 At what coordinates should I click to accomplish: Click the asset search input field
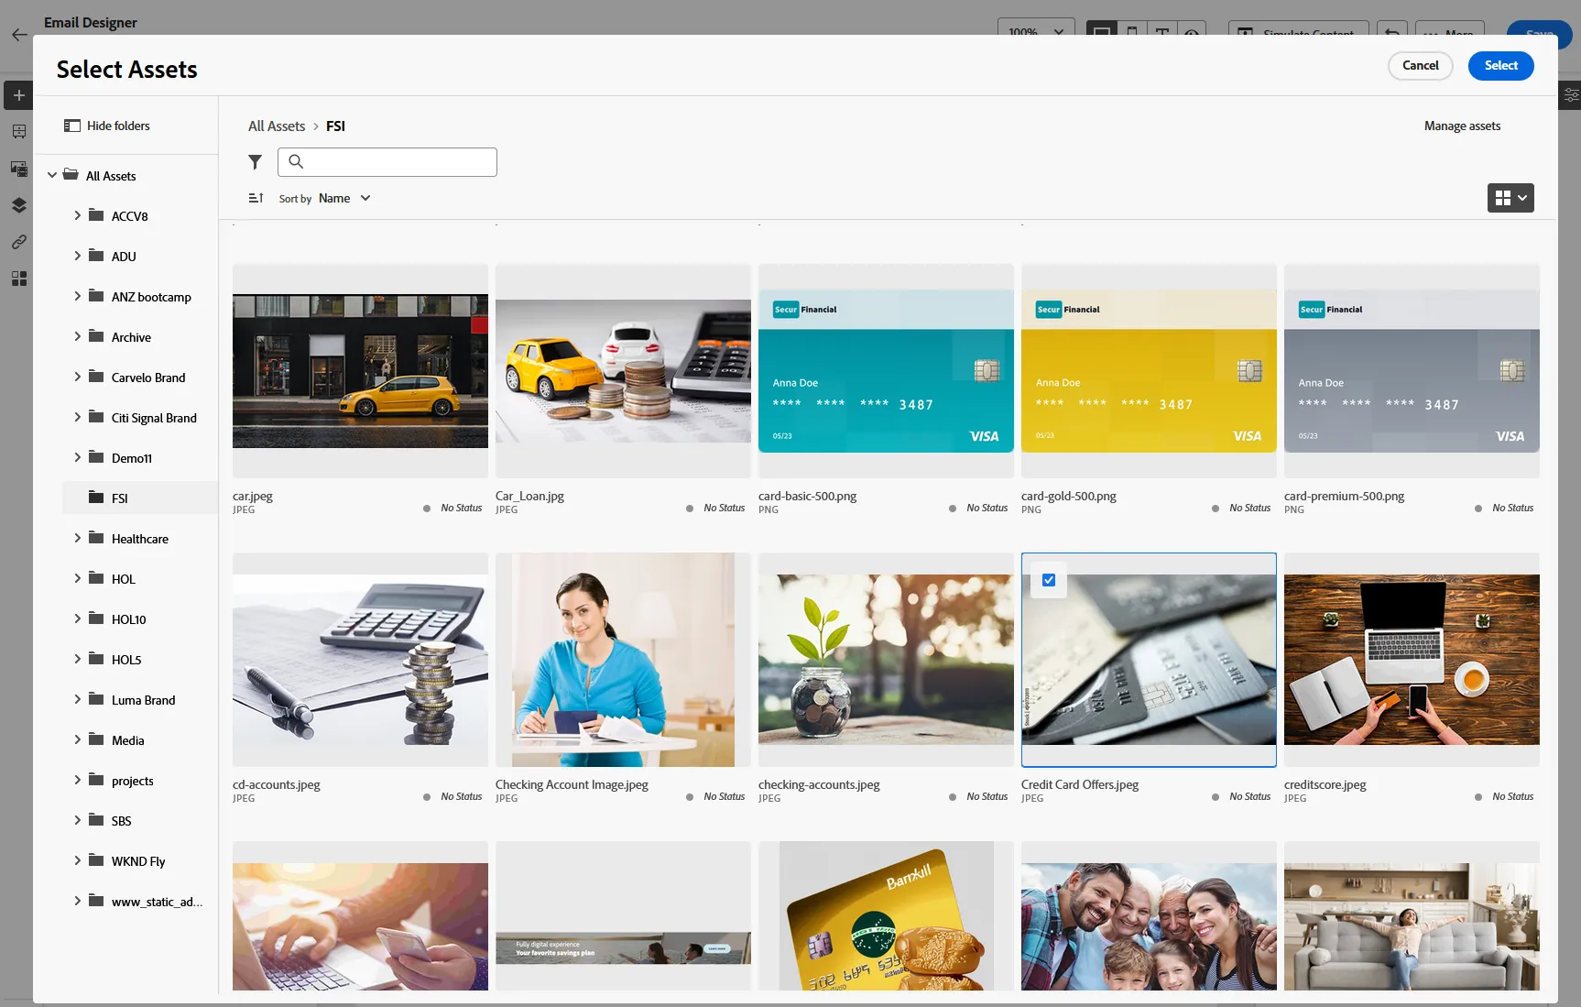pyautogui.click(x=387, y=162)
